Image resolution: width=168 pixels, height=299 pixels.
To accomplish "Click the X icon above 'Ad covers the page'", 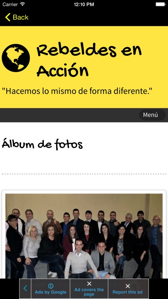I will click(89, 284).
